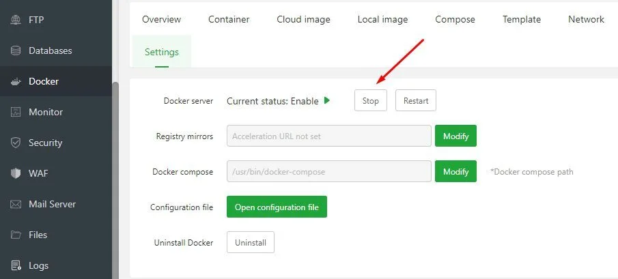Click the WAF shield icon

coord(16,173)
